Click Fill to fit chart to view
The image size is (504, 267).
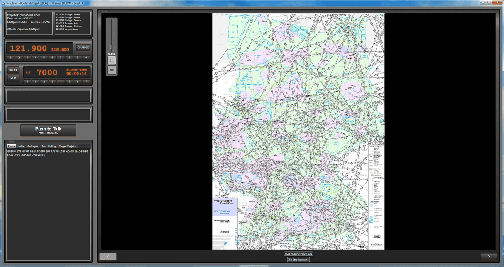tap(112, 70)
